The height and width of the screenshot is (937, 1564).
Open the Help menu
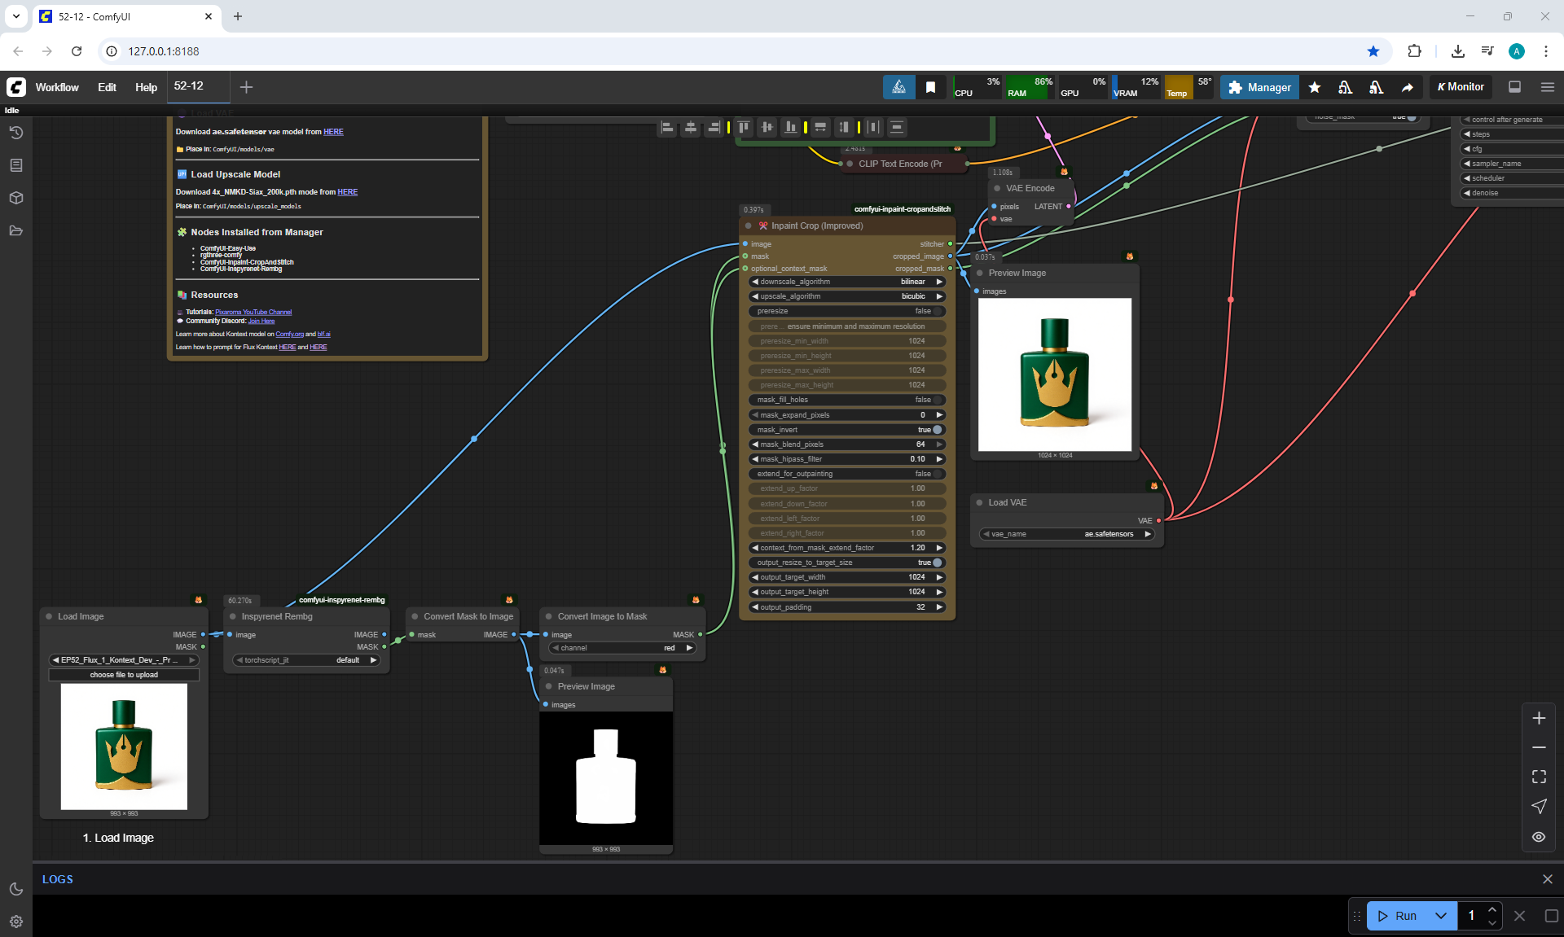point(146,87)
